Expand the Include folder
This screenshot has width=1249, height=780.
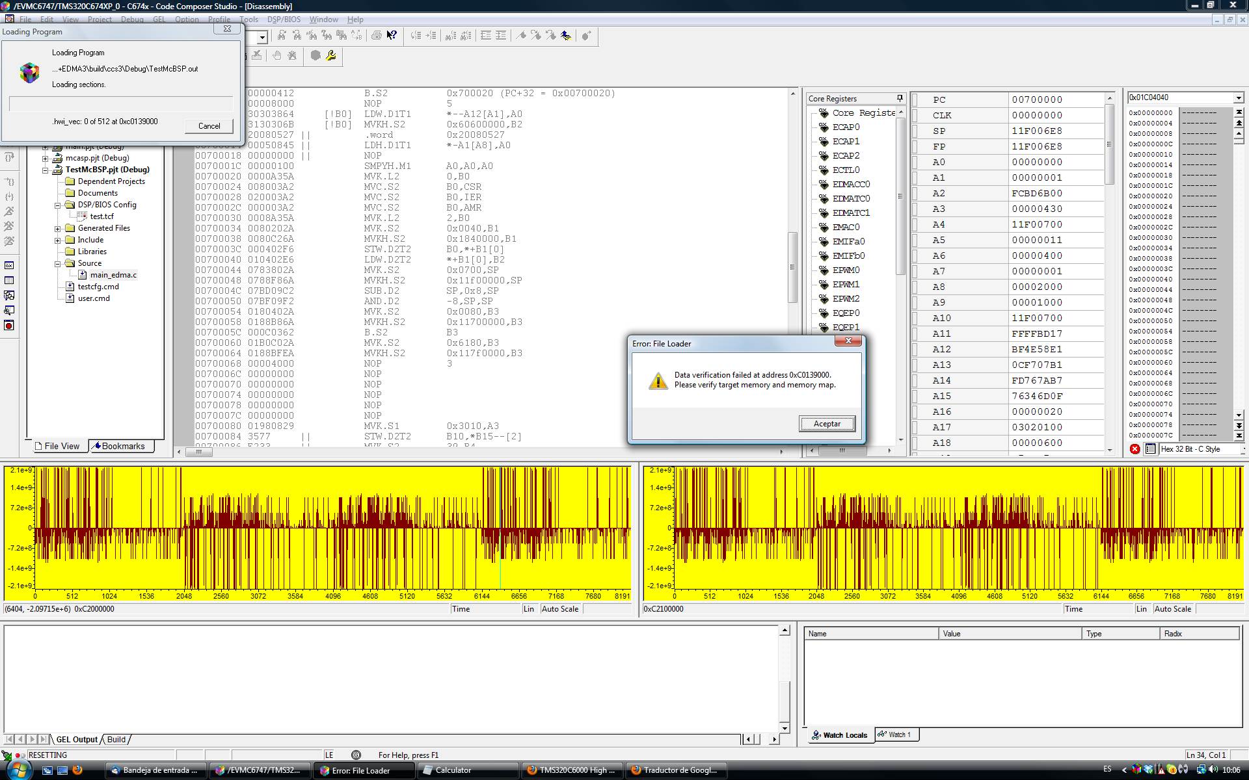[x=58, y=240]
